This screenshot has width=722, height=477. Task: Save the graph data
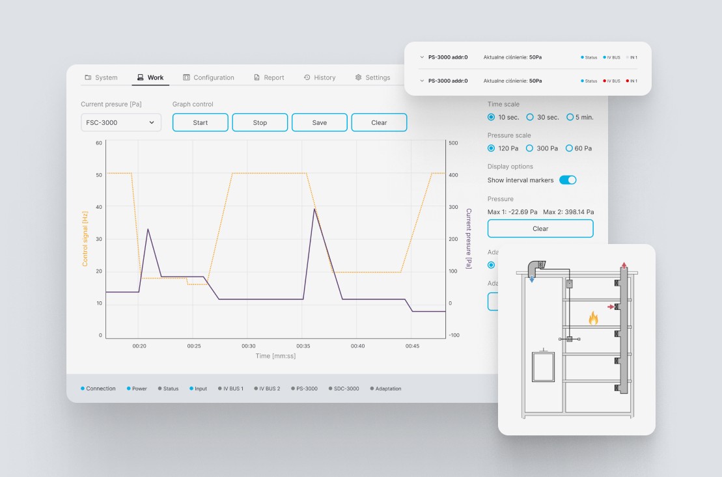click(x=320, y=122)
